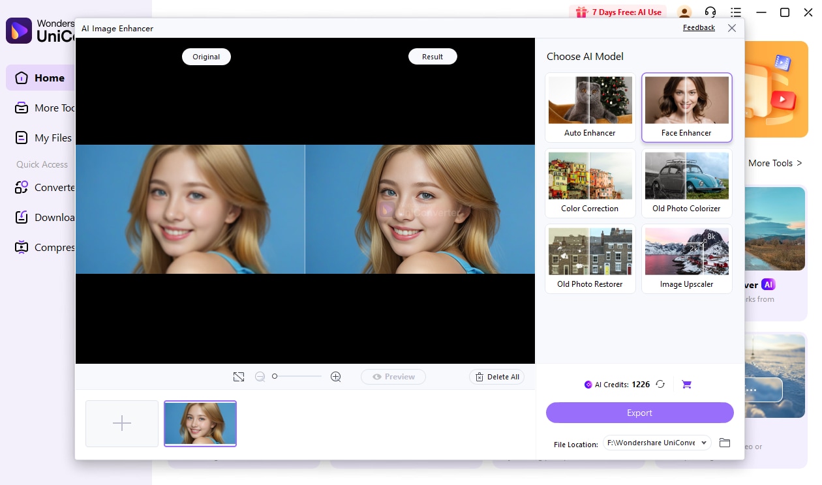Close the AI Image Enhancer dialog
Screen dimensions: 822x485
pos(731,28)
